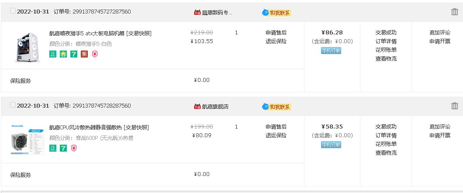This screenshot has height=193, width=463.
Task: Delete the second order with trash icon
Action: coord(454,106)
